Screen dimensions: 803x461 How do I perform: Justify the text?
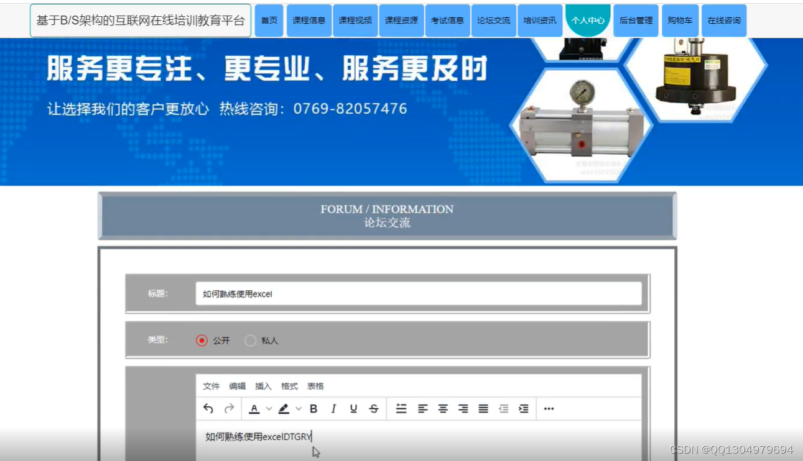483,409
